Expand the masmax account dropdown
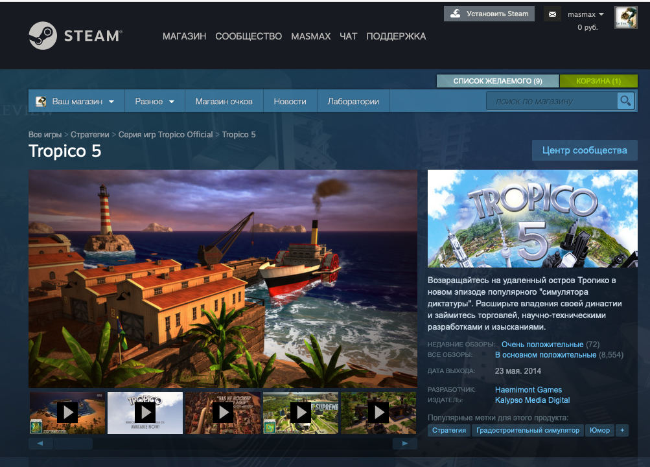Screen dimensions: 650x467 [x=586, y=14]
